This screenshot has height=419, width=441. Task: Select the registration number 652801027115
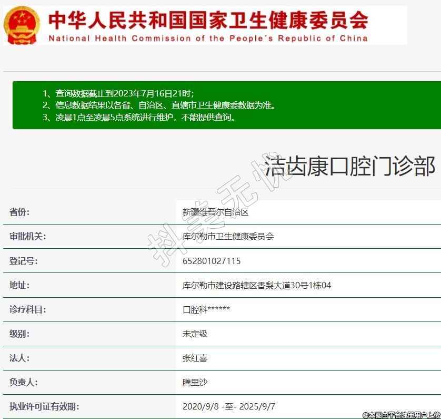[212, 261]
